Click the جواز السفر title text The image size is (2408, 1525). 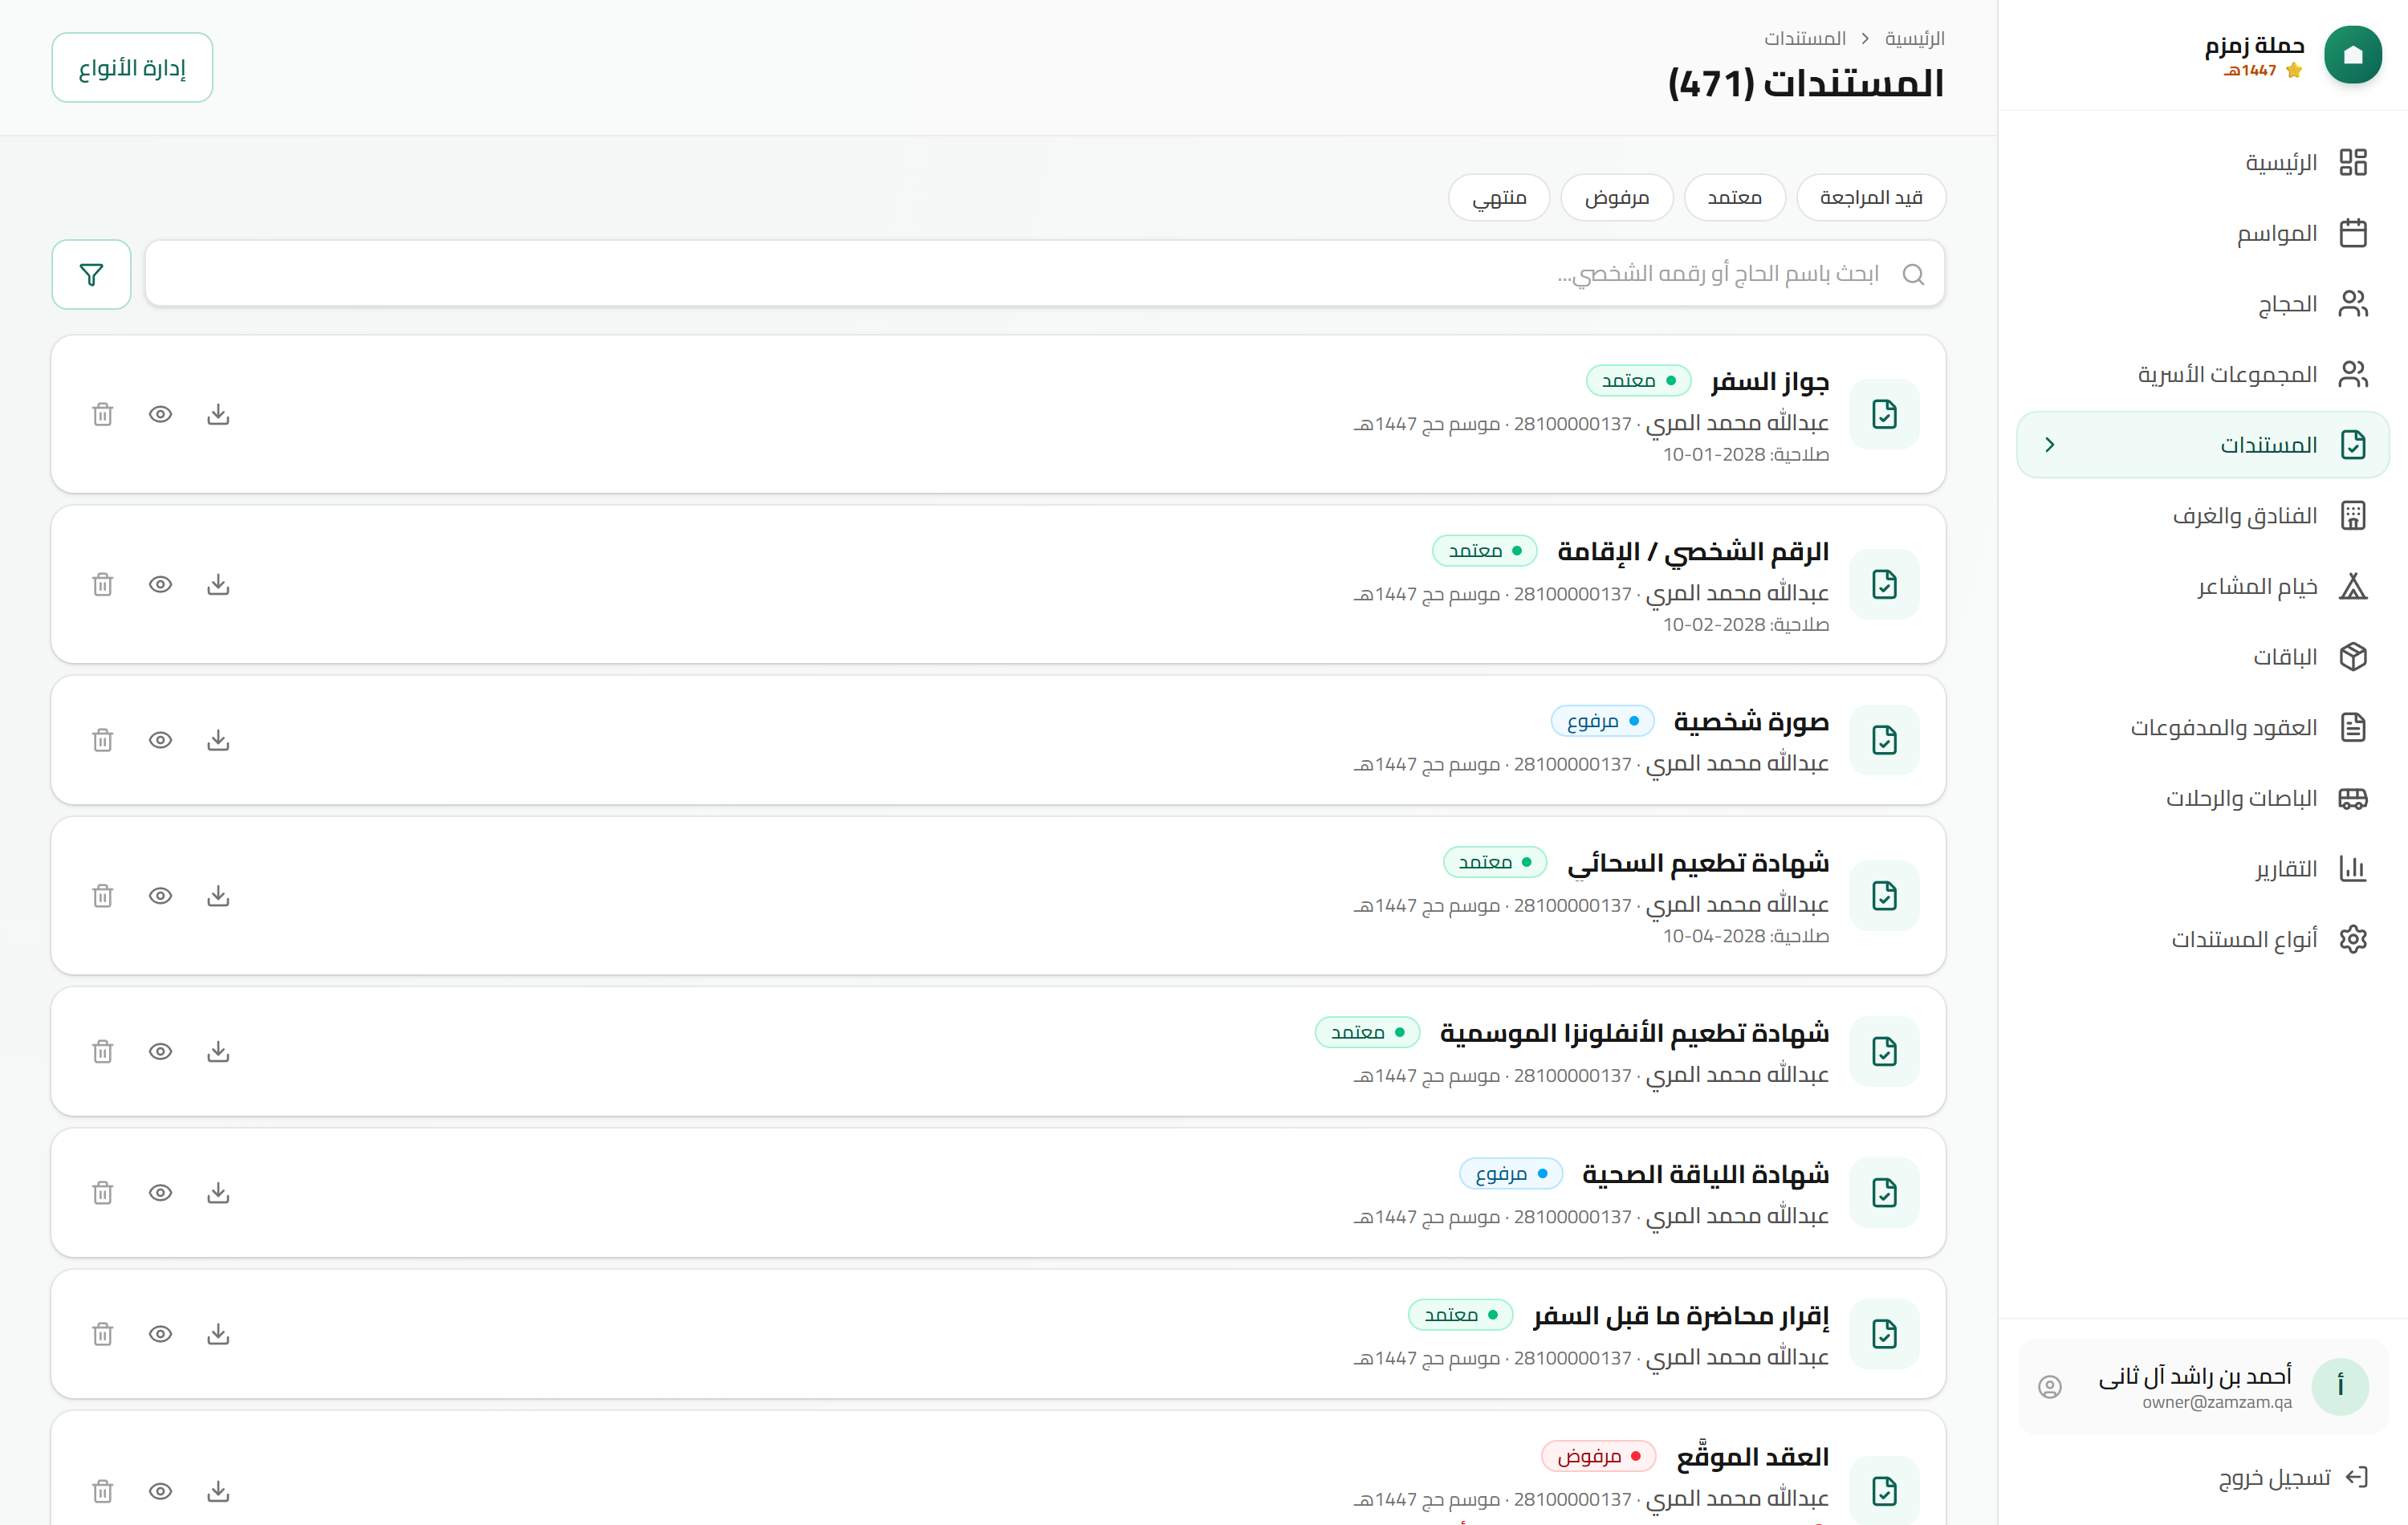[x=1769, y=381]
